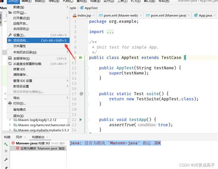Click red error icon next to Manven-java build
This screenshot has width=218, height=169.
(x=13, y=143)
